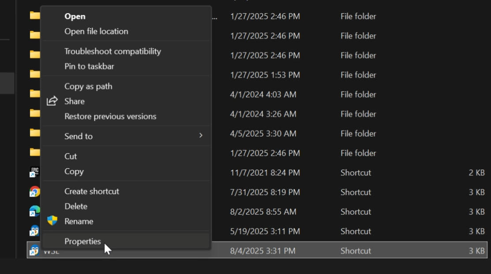491x274 pixels.
Task: Select Troubleshoot compatibility
Action: (112, 51)
